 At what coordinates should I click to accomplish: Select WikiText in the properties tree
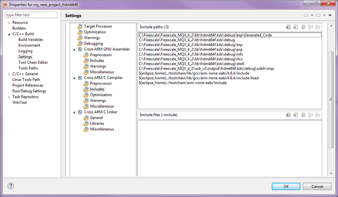[19, 103]
